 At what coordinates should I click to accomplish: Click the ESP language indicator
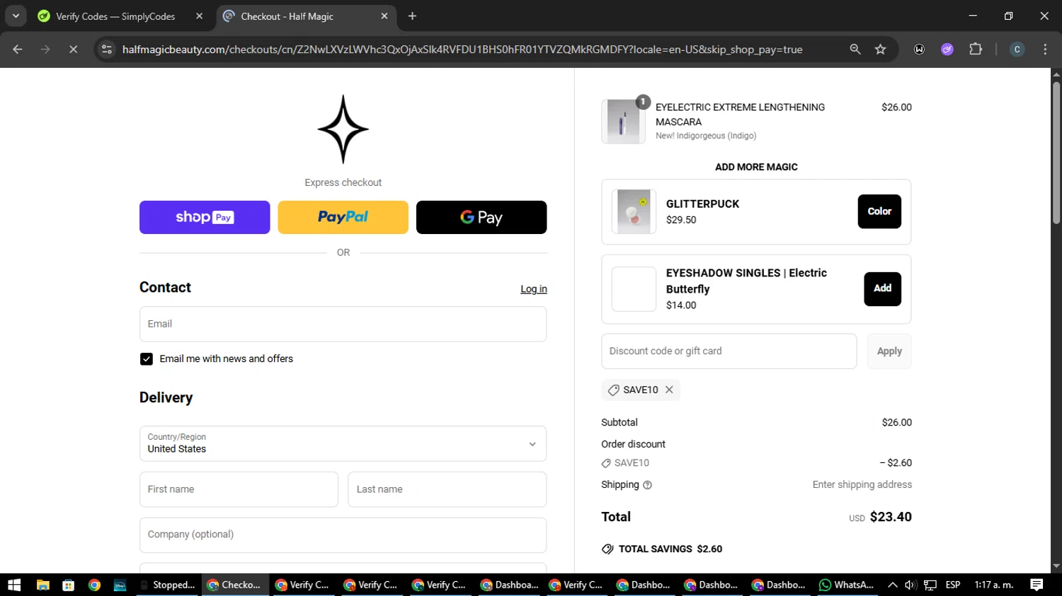[x=953, y=585]
